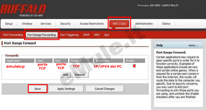Open the DMZ subtab
Viewport: 206px width, 110px height.
tap(97, 35)
